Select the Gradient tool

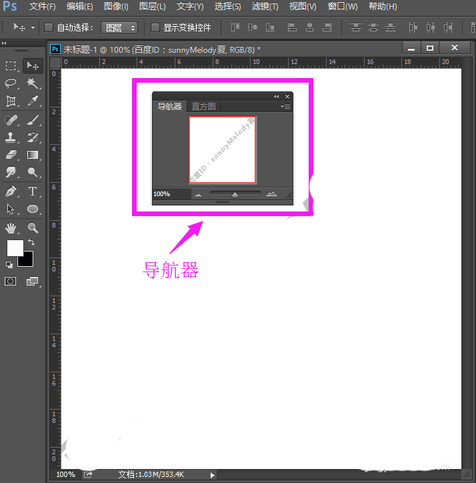point(33,155)
